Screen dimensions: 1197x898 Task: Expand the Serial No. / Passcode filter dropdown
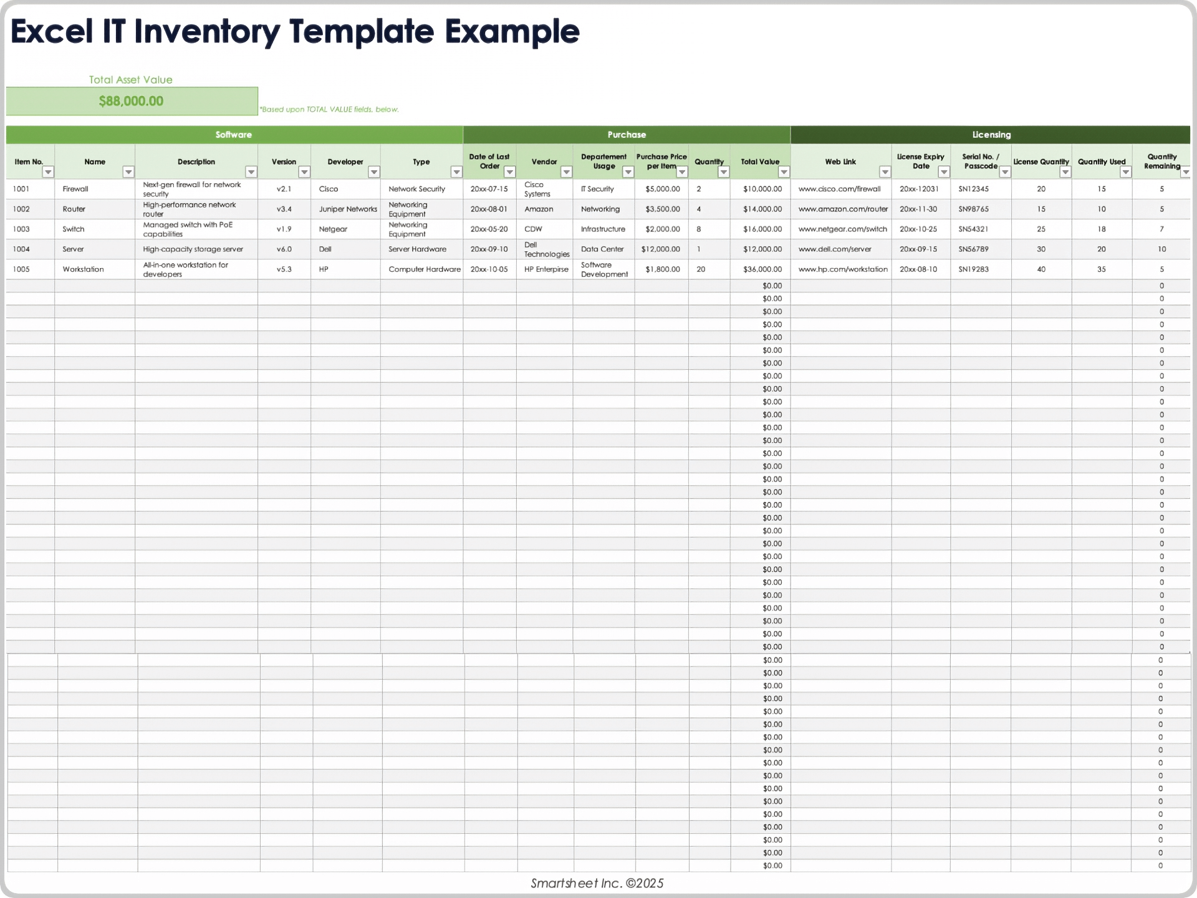[1006, 172]
